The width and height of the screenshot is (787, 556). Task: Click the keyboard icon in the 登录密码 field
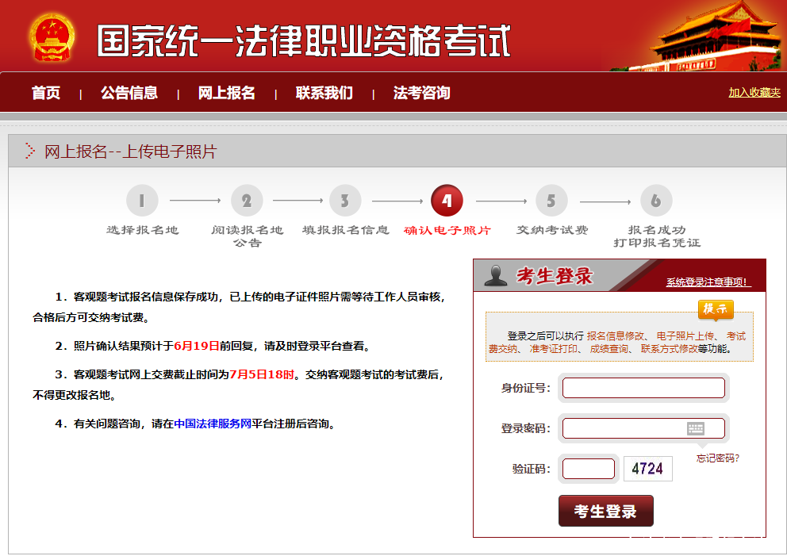click(x=697, y=428)
